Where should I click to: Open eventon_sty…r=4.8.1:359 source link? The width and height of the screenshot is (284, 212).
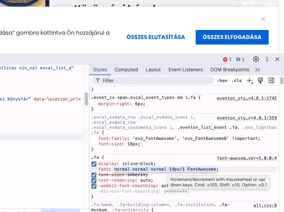247,118
